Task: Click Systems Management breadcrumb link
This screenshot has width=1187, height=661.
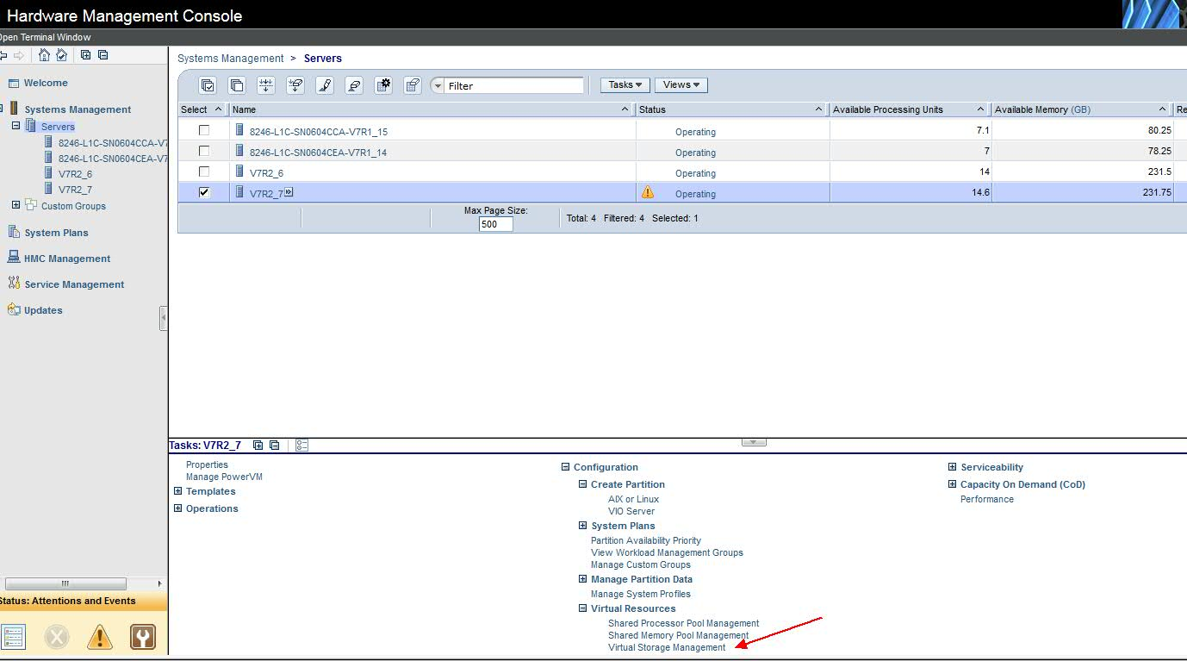Action: click(230, 59)
